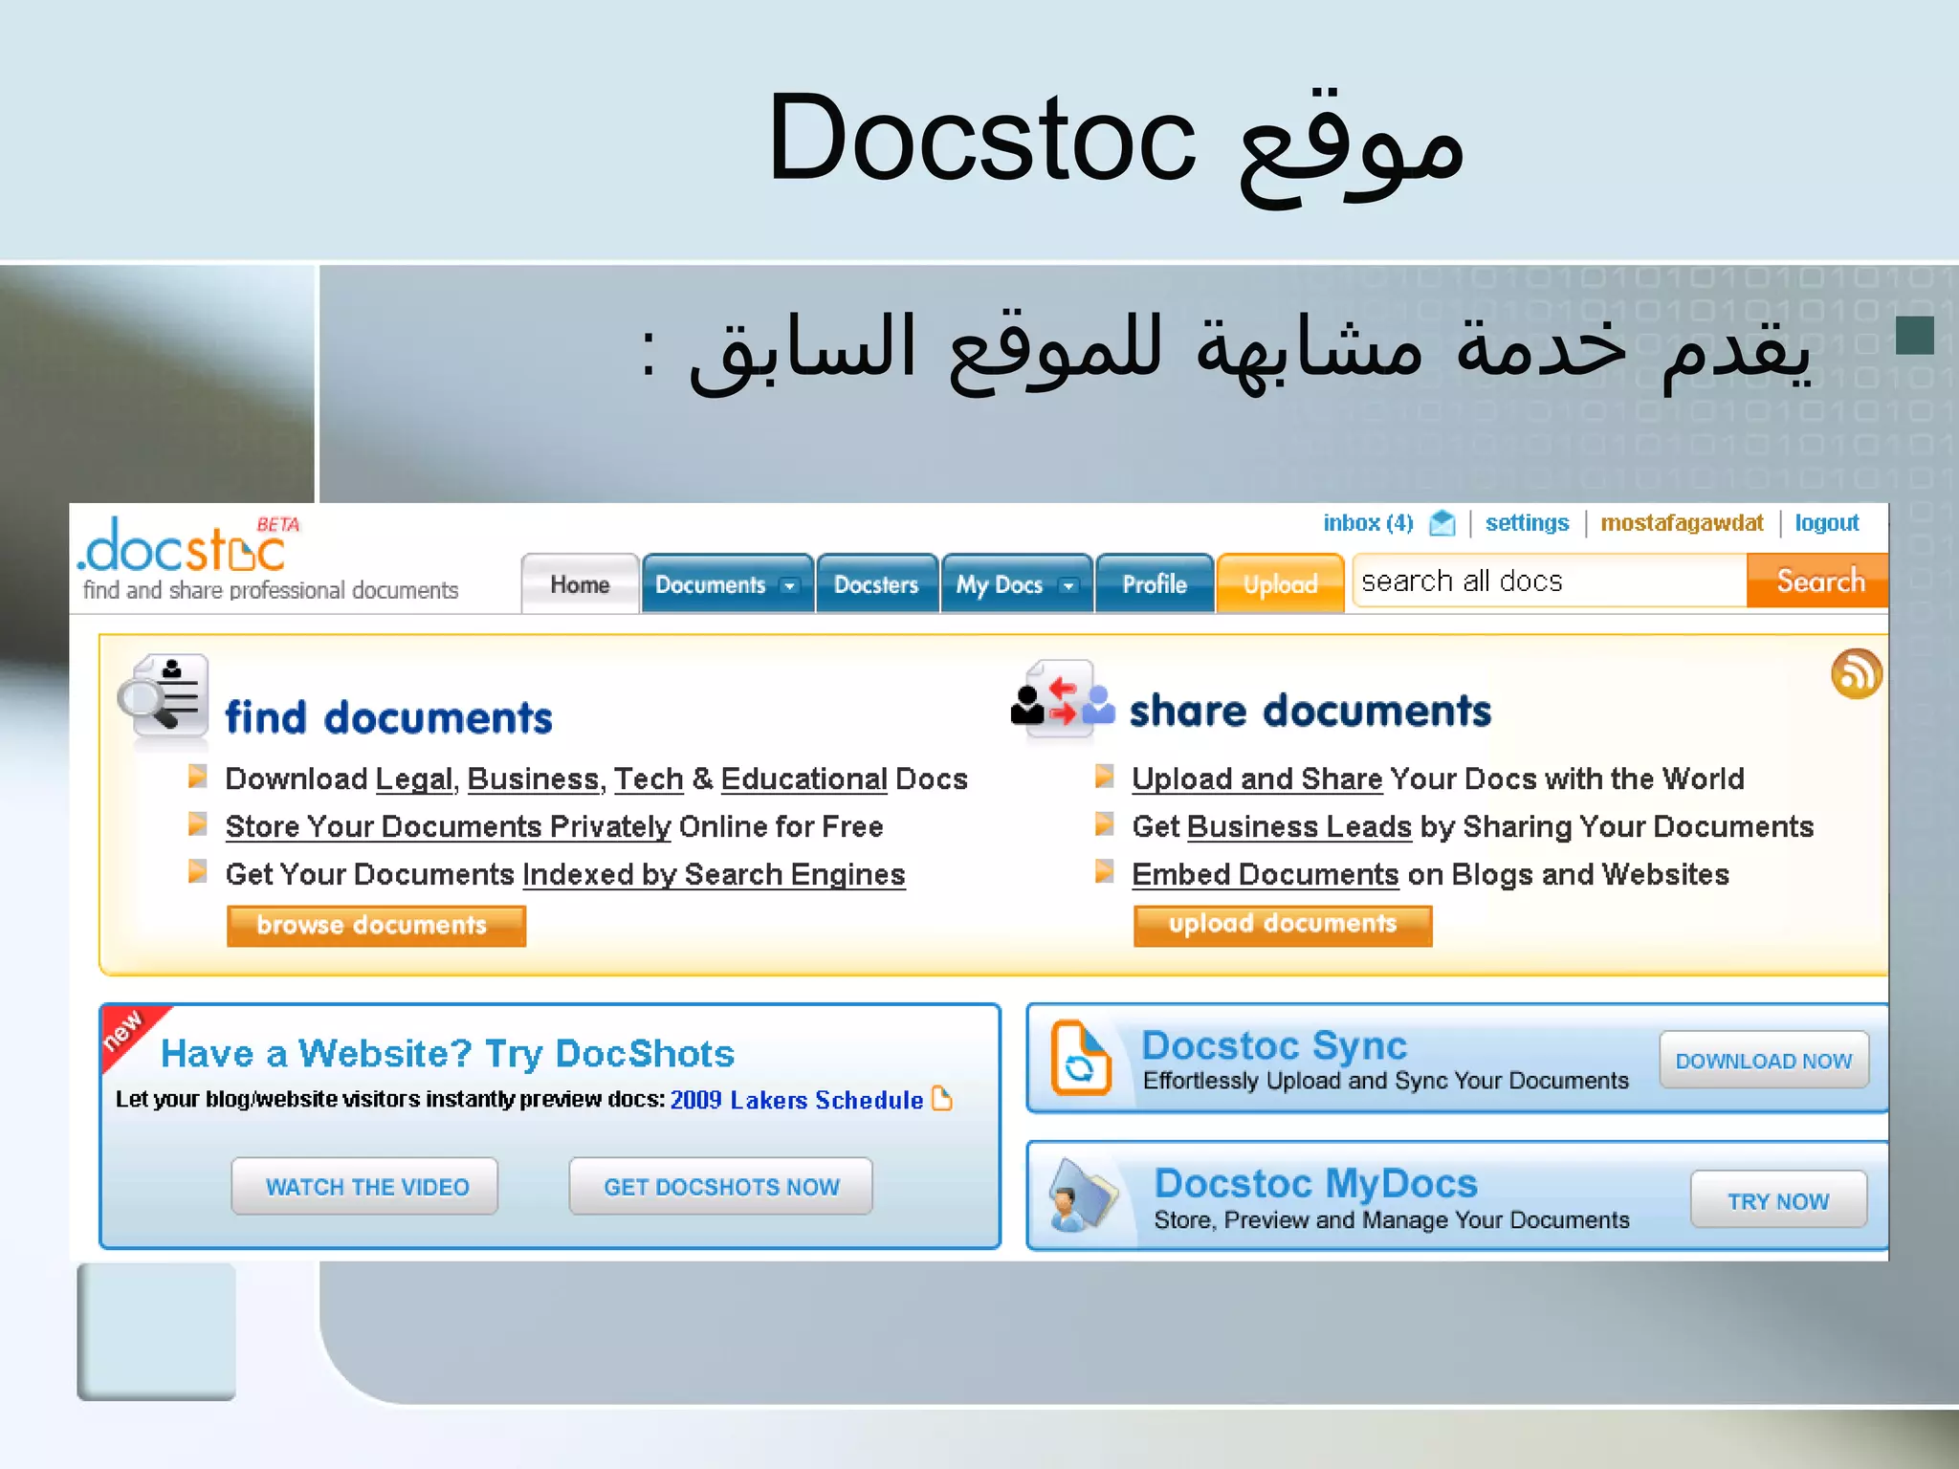The height and width of the screenshot is (1469, 1959).
Task: Click Have a Website? Try DocShots heading
Action: 448,1053
